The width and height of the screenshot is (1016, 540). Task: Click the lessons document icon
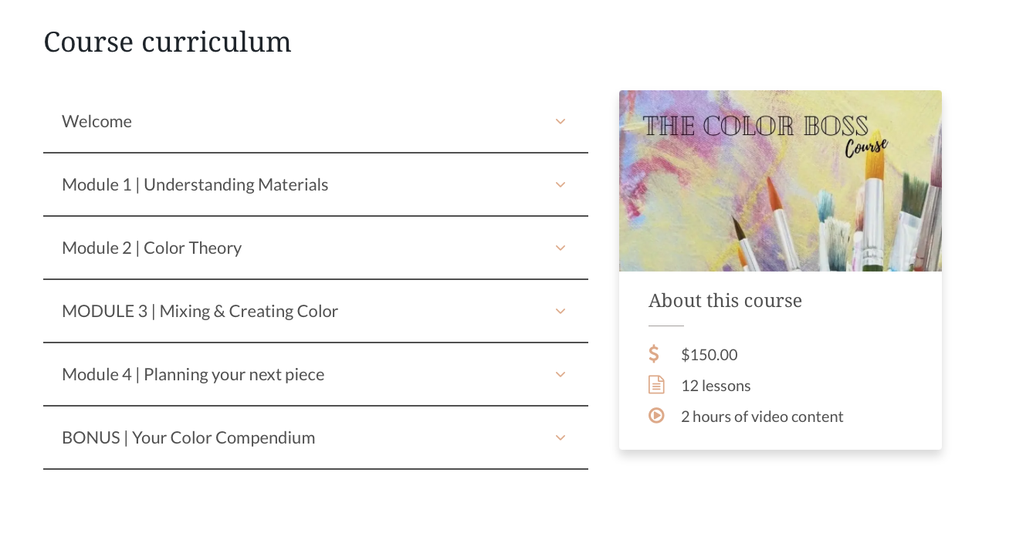(656, 385)
